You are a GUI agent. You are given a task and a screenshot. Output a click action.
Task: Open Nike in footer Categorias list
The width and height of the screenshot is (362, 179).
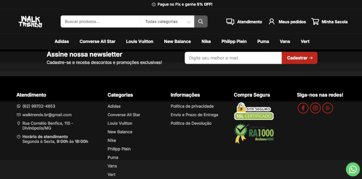(112, 141)
